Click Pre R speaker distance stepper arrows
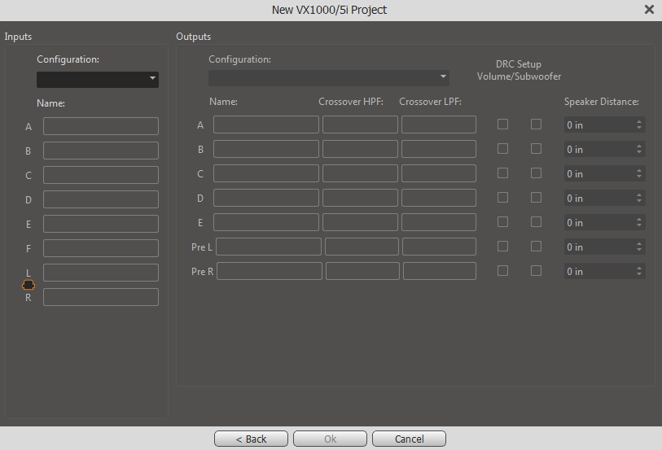The height and width of the screenshot is (450, 662). click(x=639, y=272)
